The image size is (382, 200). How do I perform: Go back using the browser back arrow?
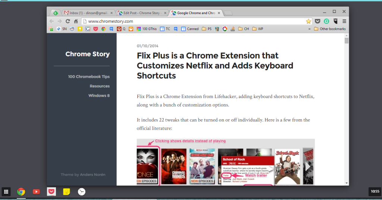point(51,21)
